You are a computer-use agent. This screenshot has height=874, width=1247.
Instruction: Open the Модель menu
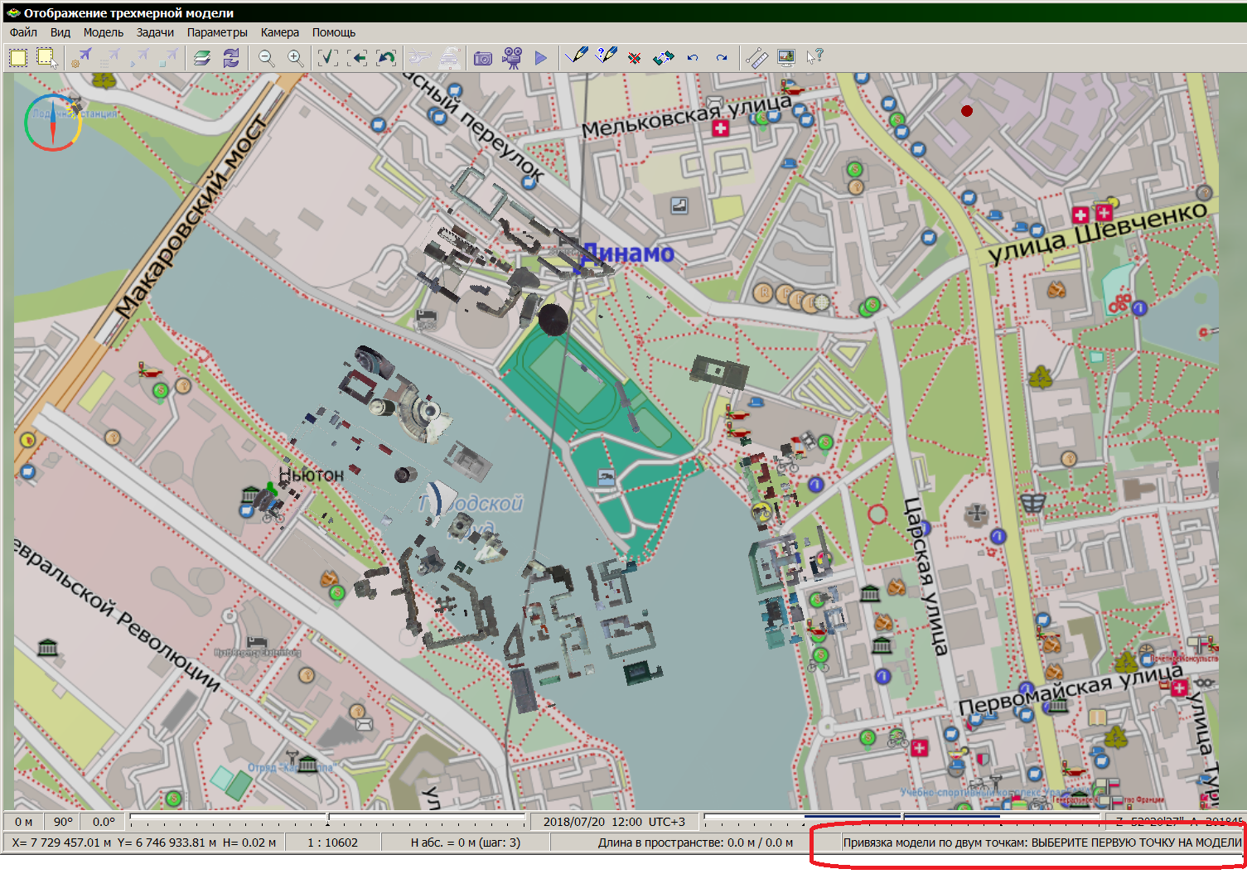point(103,32)
